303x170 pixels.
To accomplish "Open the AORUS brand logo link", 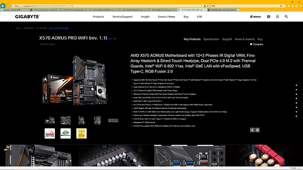I will point(256,17).
